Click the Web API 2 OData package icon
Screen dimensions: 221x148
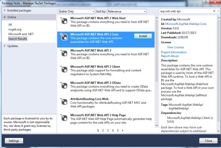click(64, 86)
